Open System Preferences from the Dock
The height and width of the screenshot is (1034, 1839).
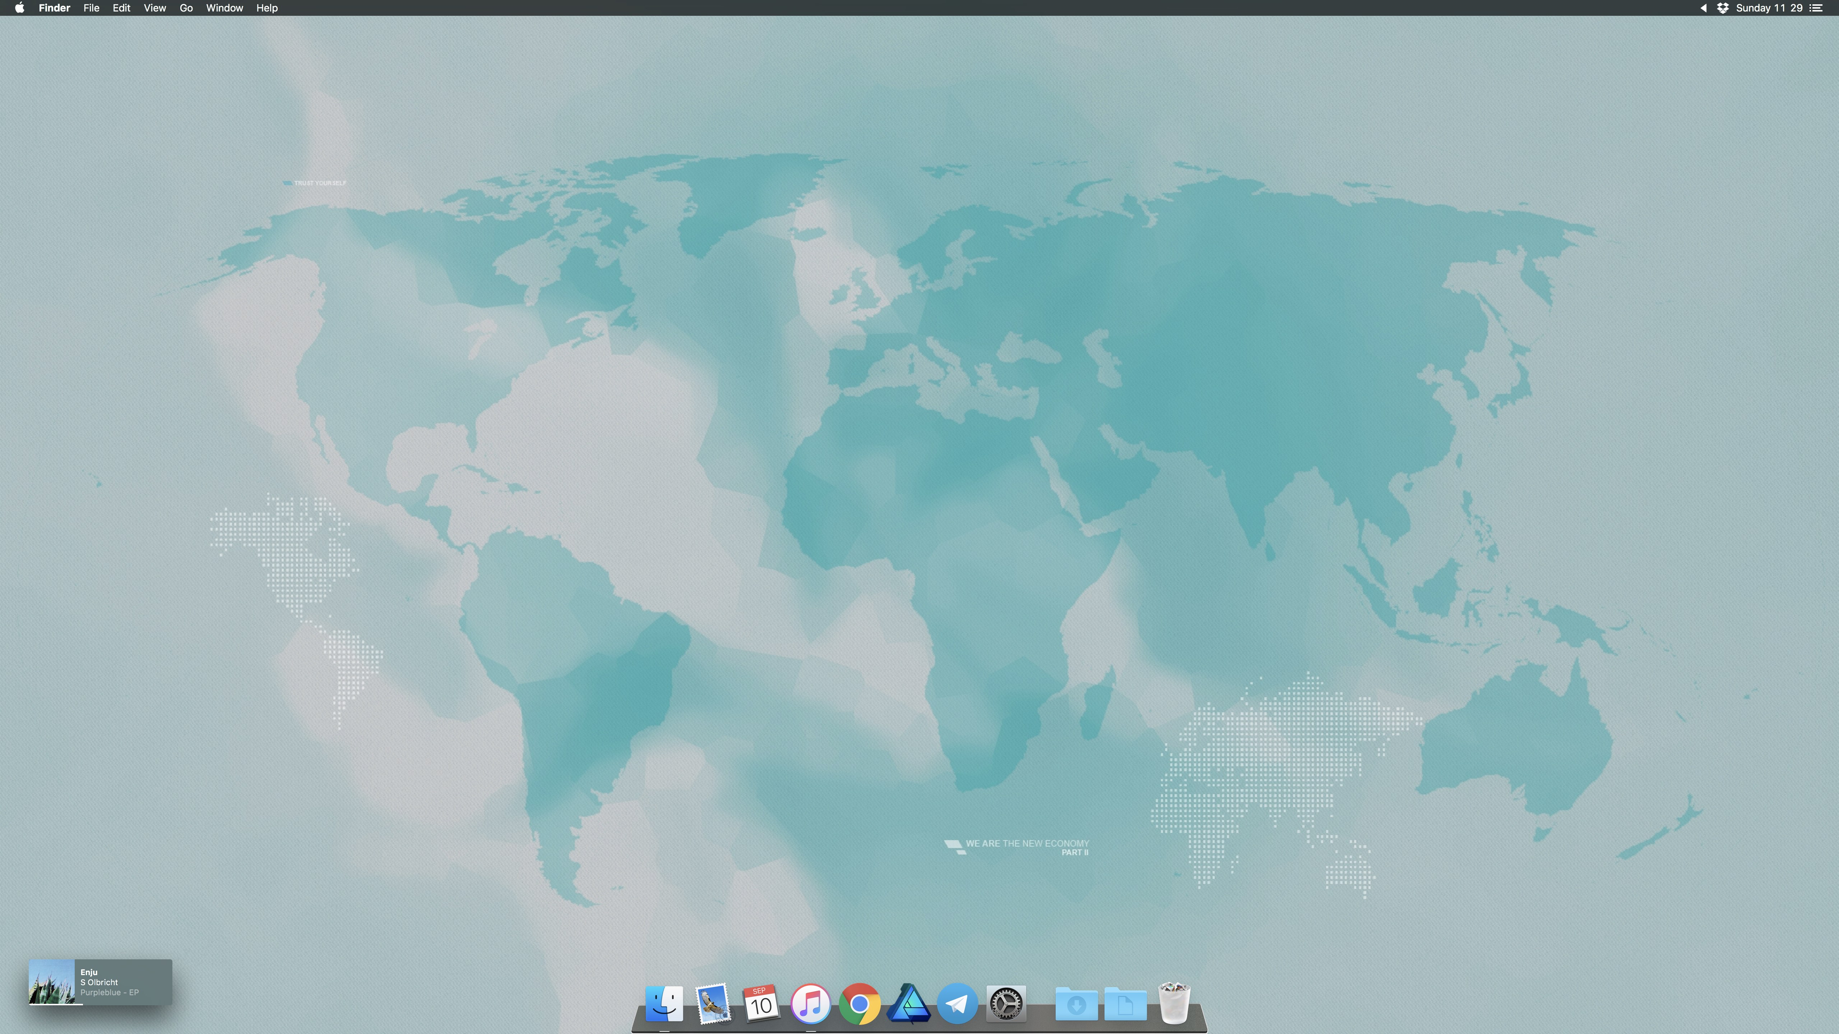click(x=1006, y=1003)
